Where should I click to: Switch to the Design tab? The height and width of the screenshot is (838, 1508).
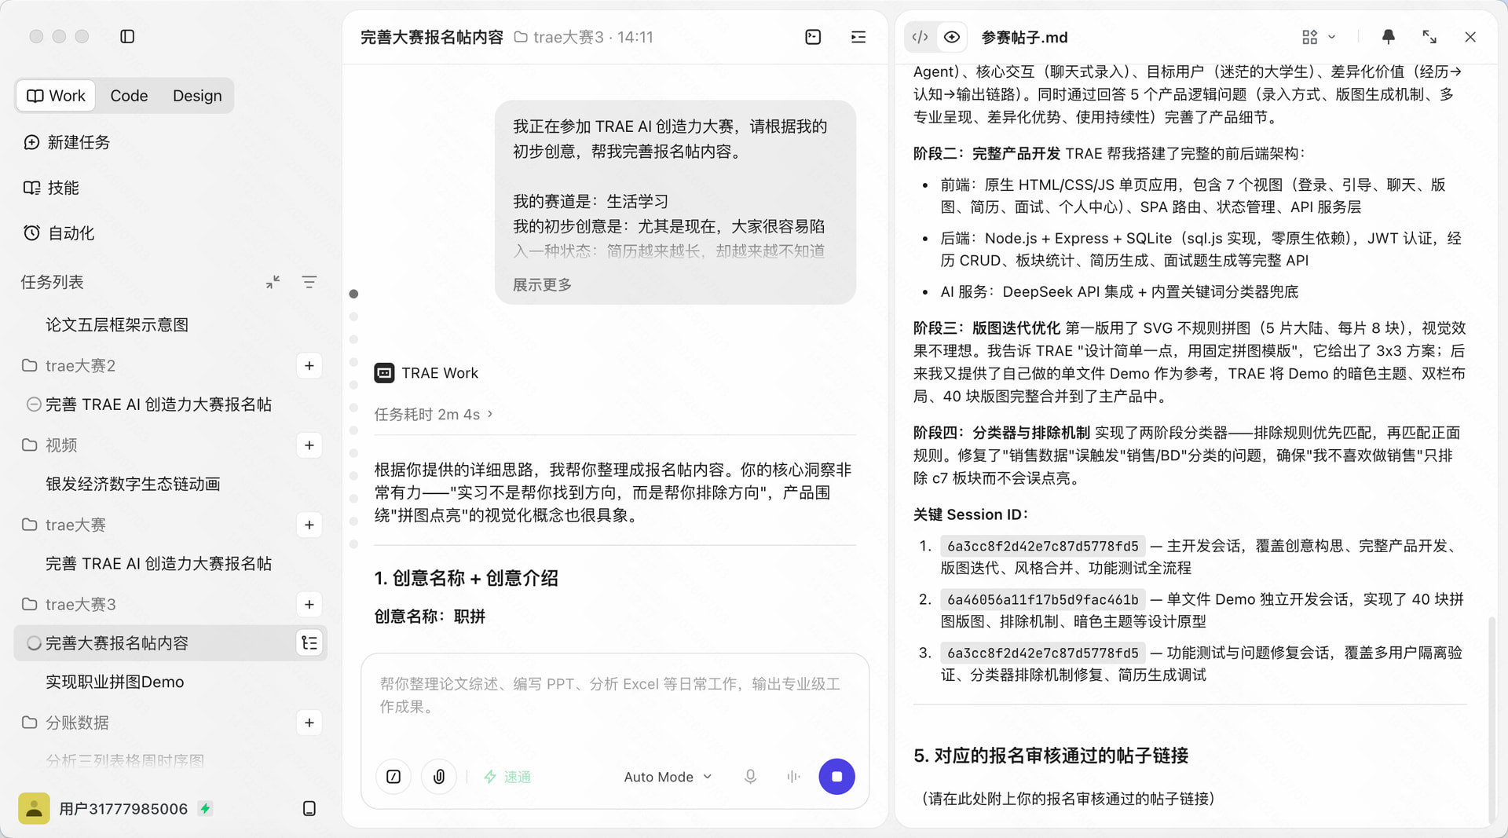pos(197,96)
